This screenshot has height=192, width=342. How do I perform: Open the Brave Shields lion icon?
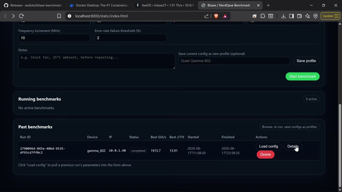[216, 16]
